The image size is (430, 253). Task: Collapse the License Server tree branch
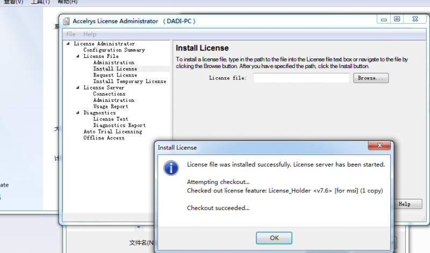click(x=77, y=87)
